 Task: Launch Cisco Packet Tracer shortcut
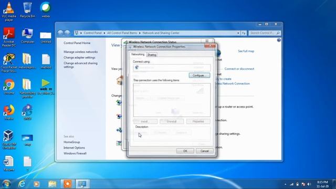tap(9, 62)
